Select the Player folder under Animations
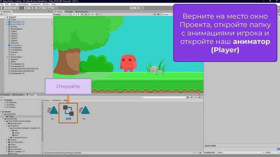Screen dimensions: 280x157 click(x=11, y=116)
